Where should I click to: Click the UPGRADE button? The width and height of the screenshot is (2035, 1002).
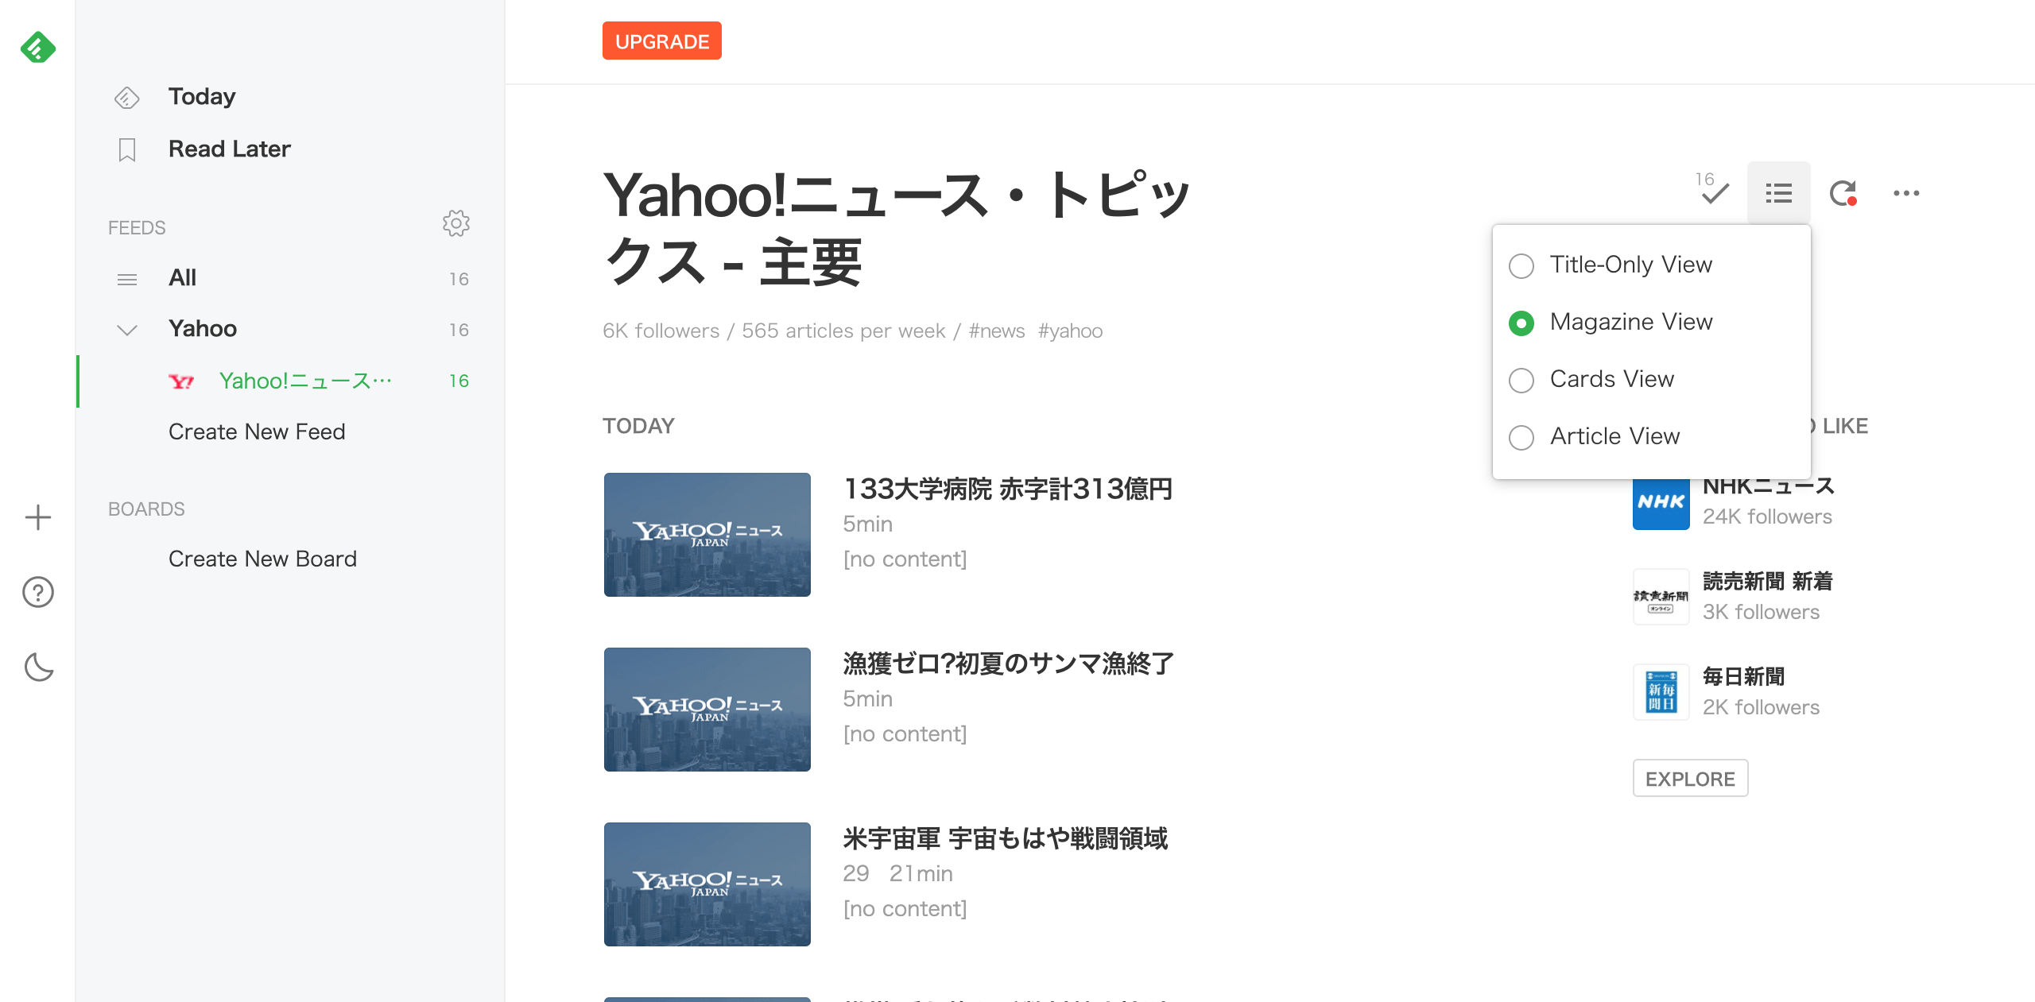click(x=661, y=41)
